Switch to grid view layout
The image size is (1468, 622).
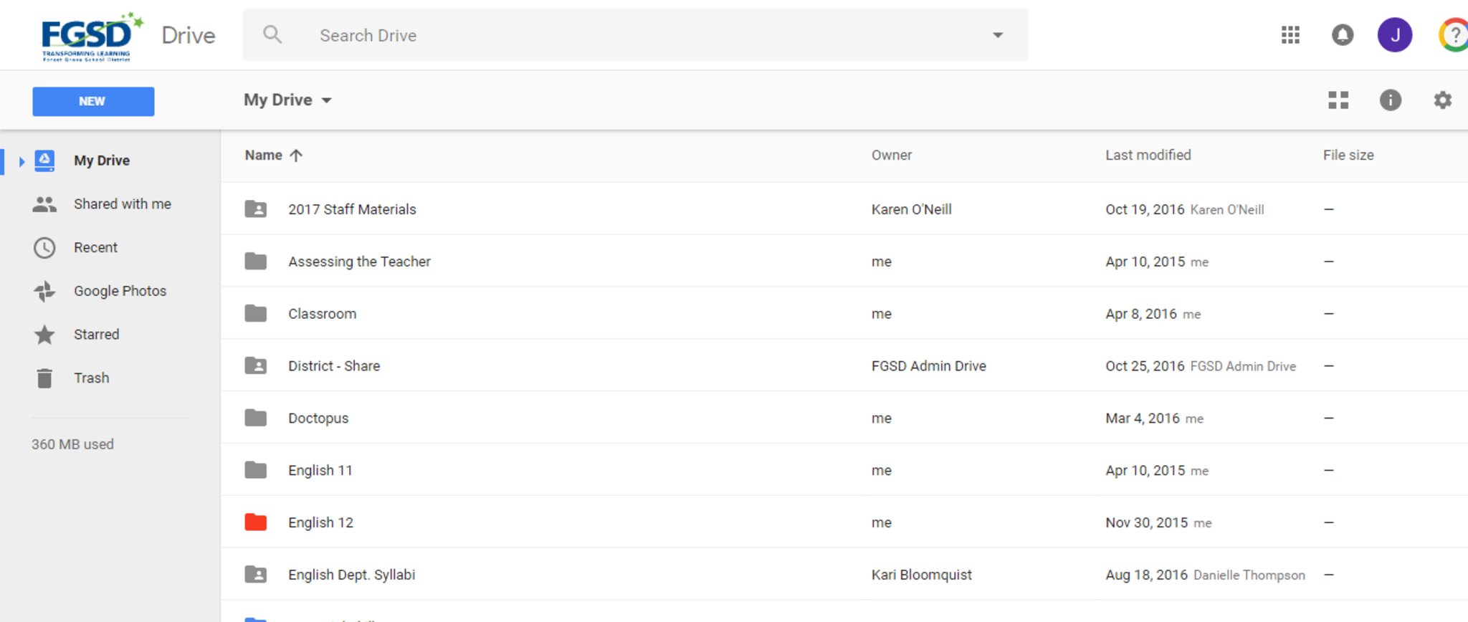(x=1338, y=100)
